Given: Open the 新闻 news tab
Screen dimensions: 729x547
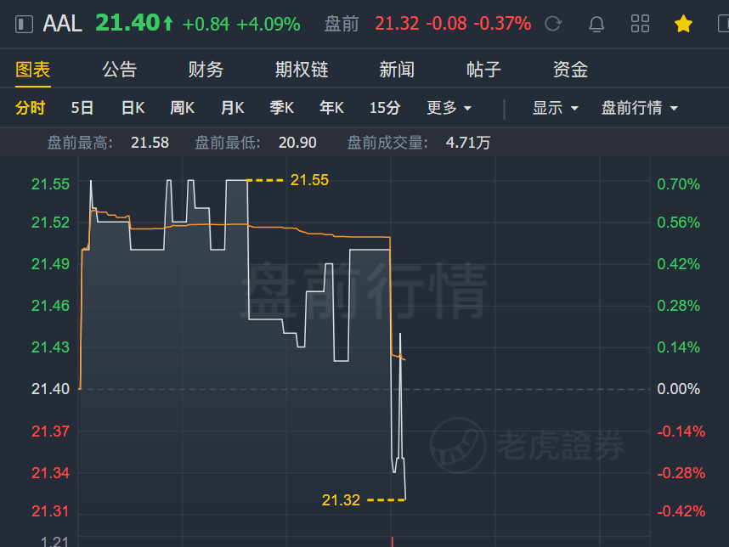Looking at the screenshot, I should click(397, 70).
